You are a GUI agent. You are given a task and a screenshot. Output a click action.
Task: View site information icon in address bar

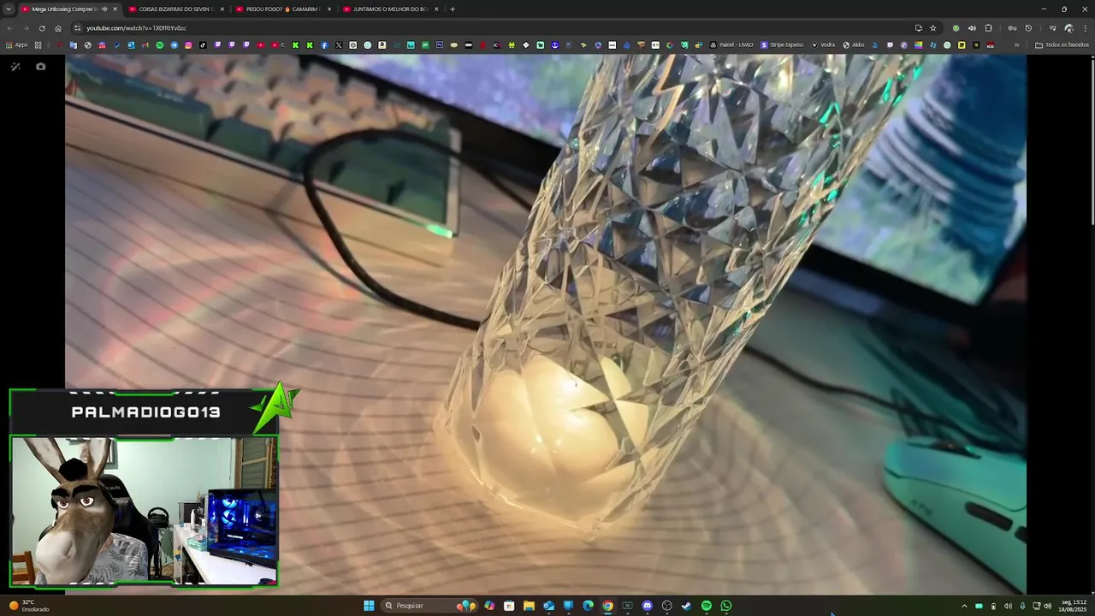[78, 28]
